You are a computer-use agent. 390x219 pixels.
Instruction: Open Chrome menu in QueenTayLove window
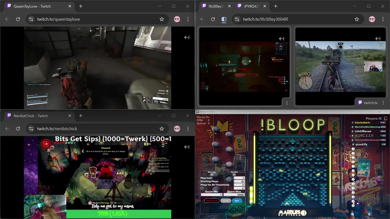tap(188, 19)
